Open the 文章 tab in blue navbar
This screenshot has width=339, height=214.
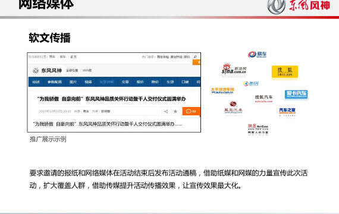pos(125,82)
